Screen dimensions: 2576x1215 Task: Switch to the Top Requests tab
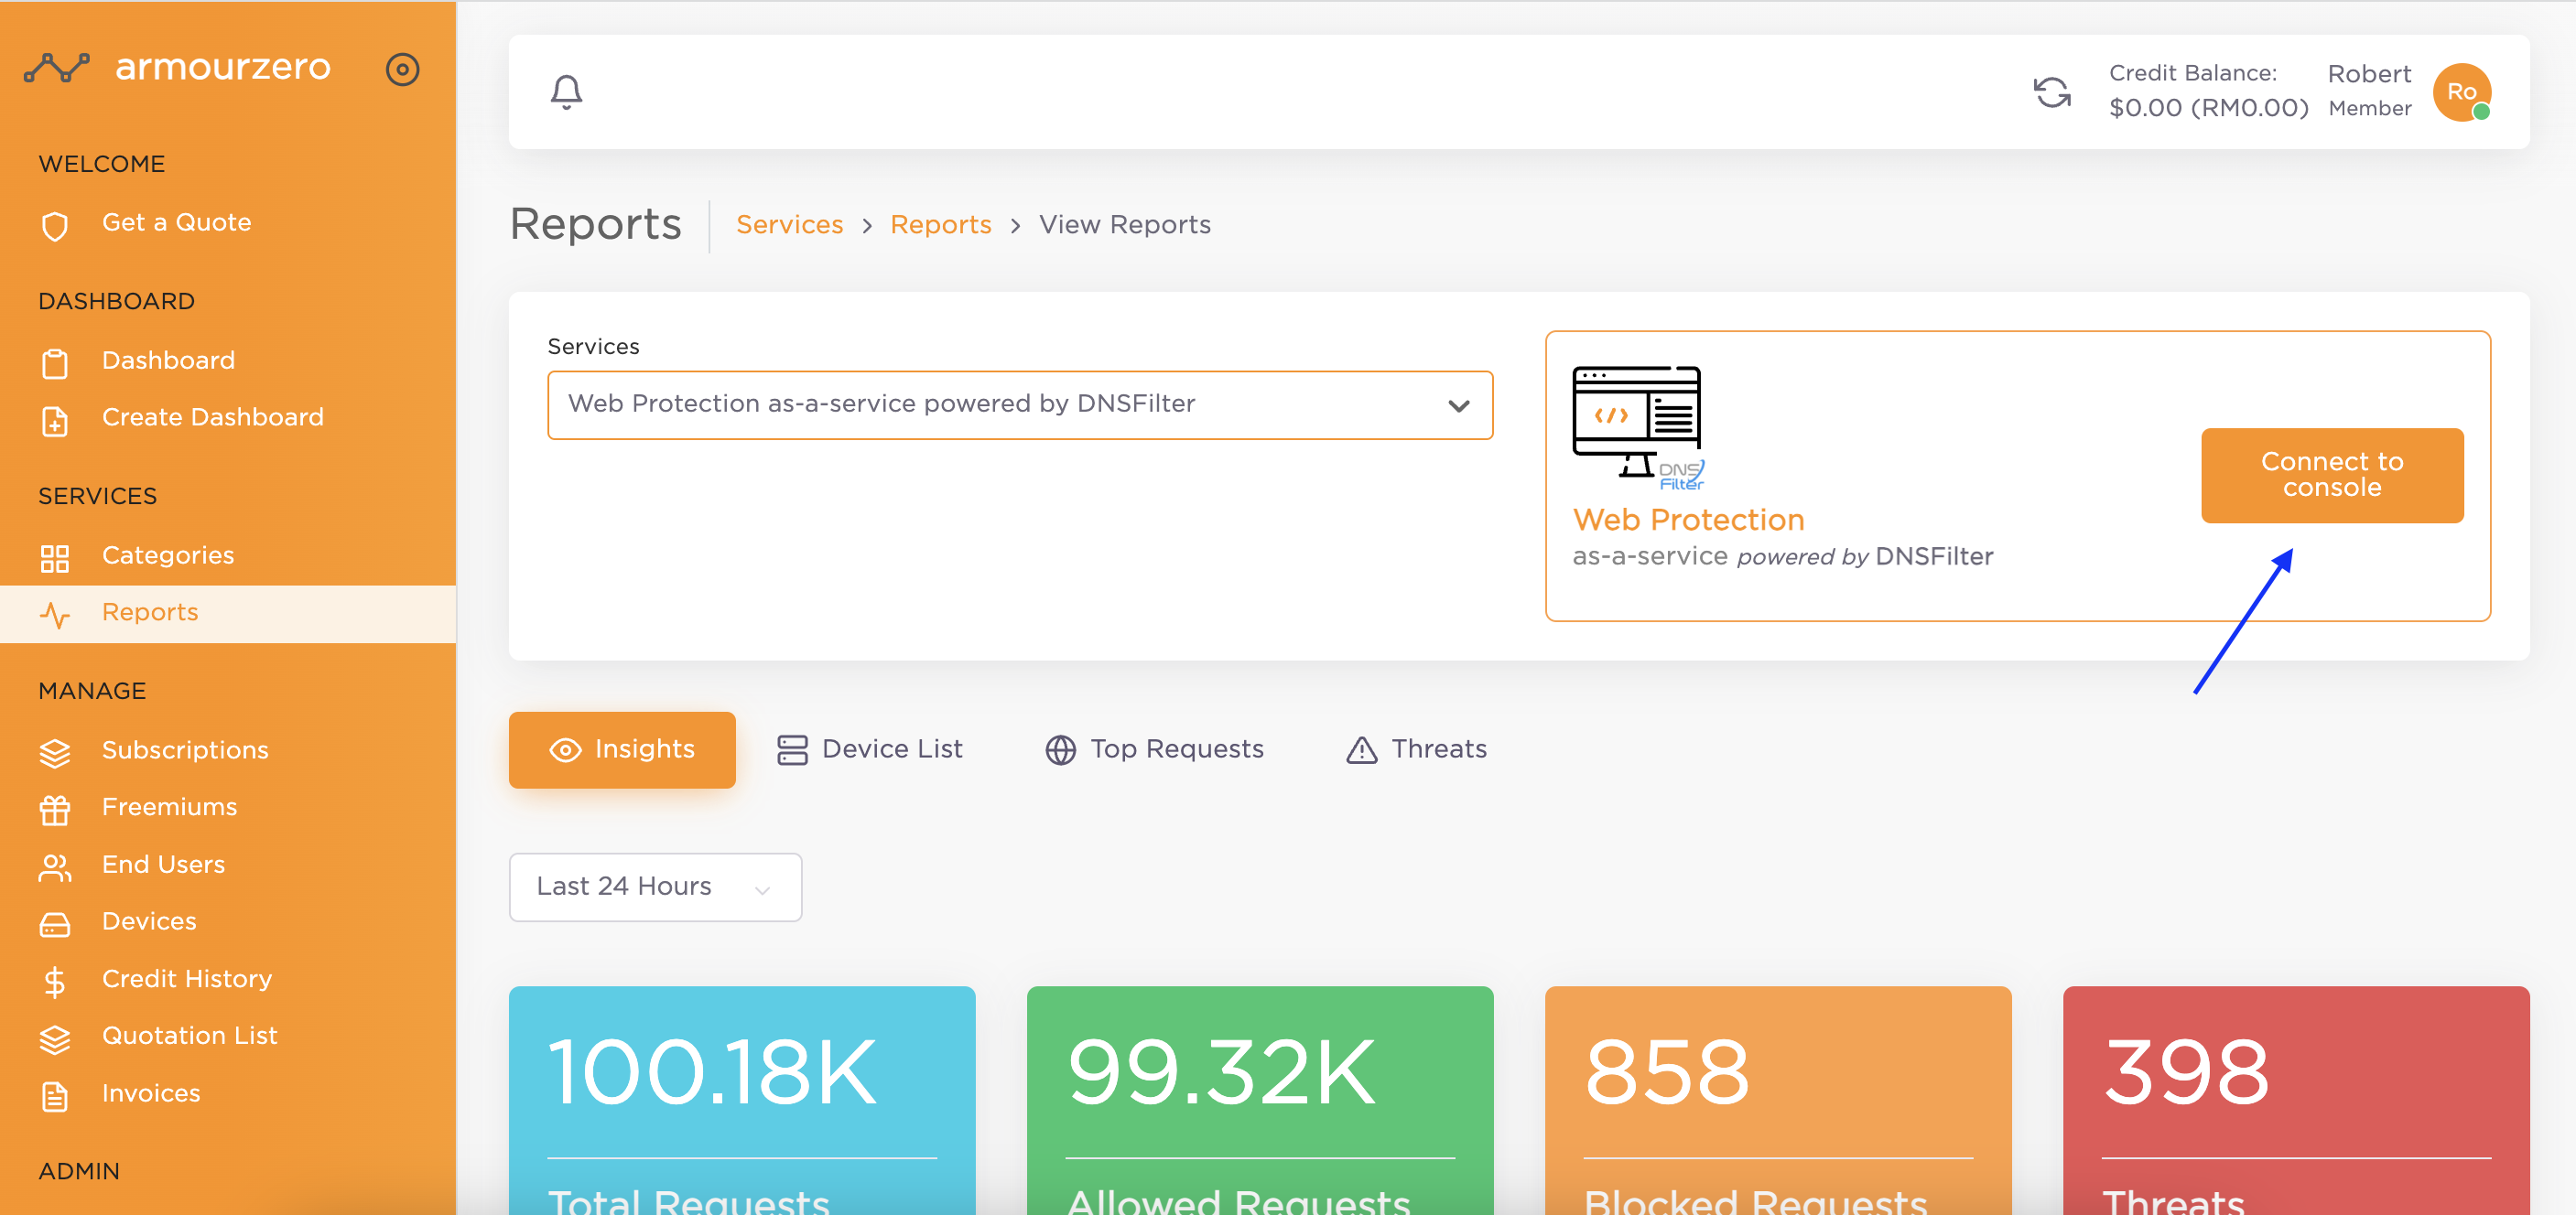coord(1154,750)
